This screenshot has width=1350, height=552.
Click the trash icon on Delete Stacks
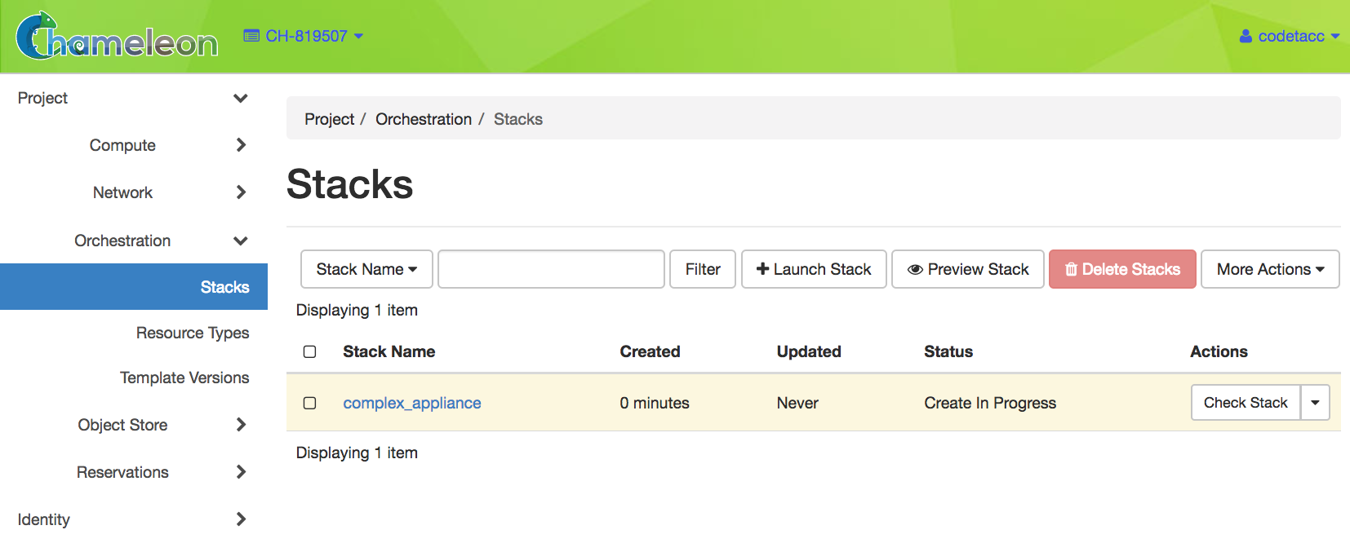click(1071, 269)
